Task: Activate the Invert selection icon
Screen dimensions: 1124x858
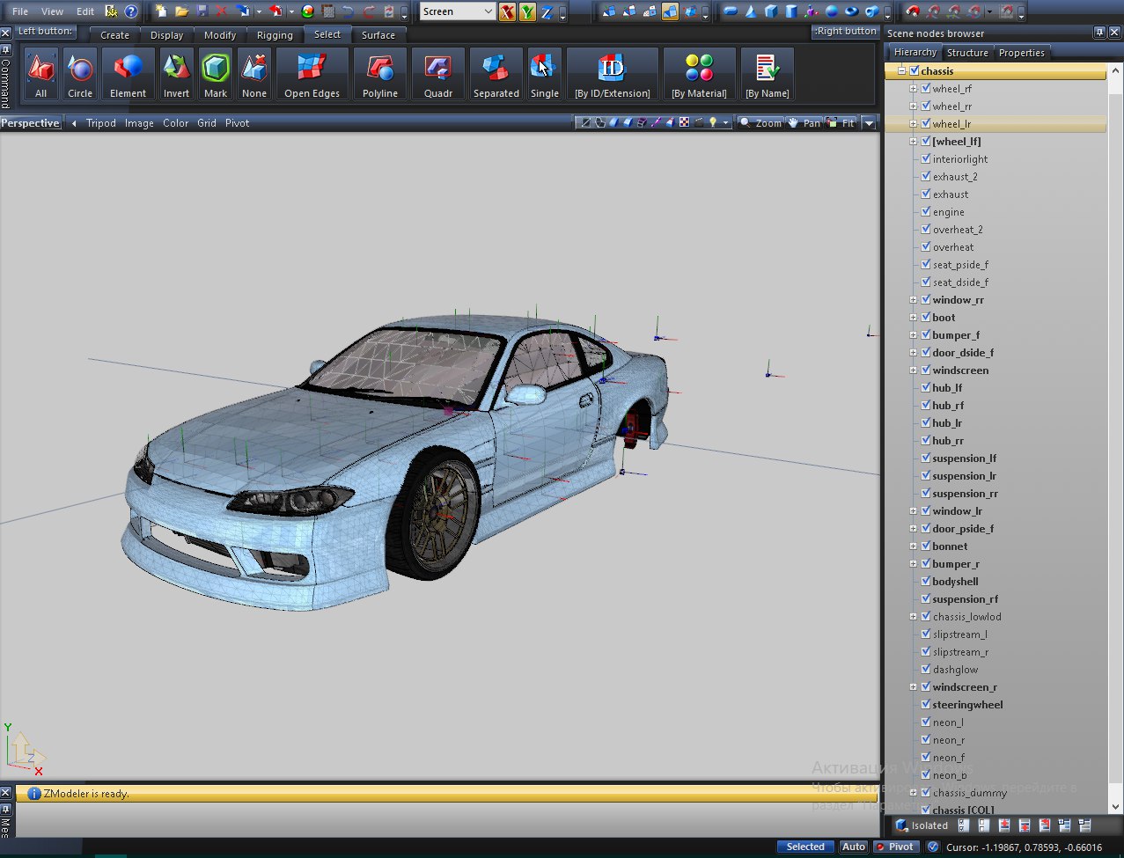Action: tap(176, 75)
